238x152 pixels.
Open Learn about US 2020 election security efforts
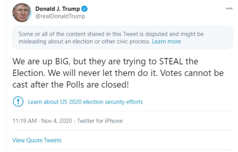[85, 102]
